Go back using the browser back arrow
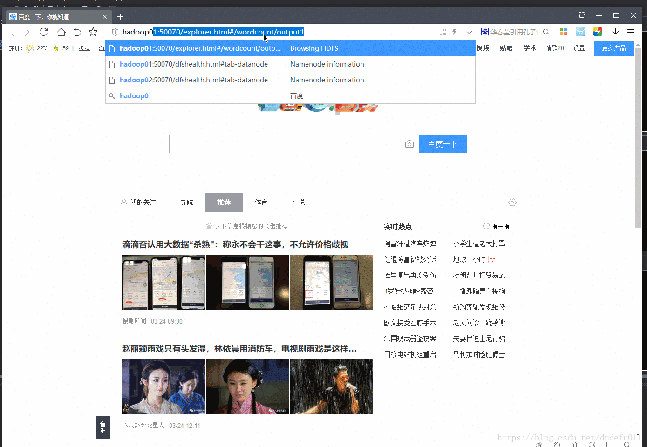This screenshot has width=647, height=447. pyautogui.click(x=12, y=32)
